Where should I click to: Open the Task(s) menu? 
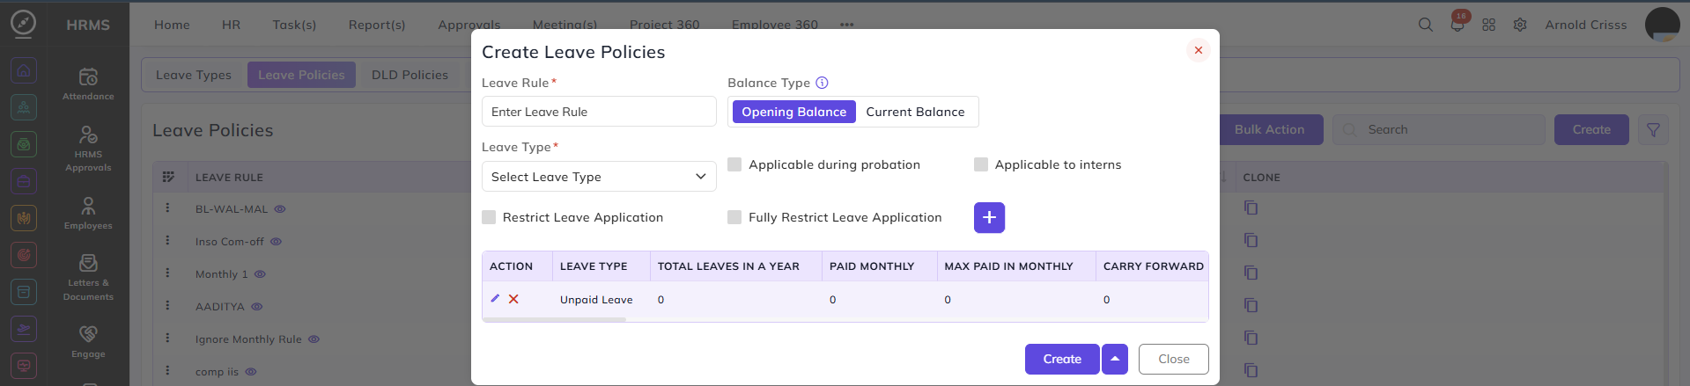(294, 25)
